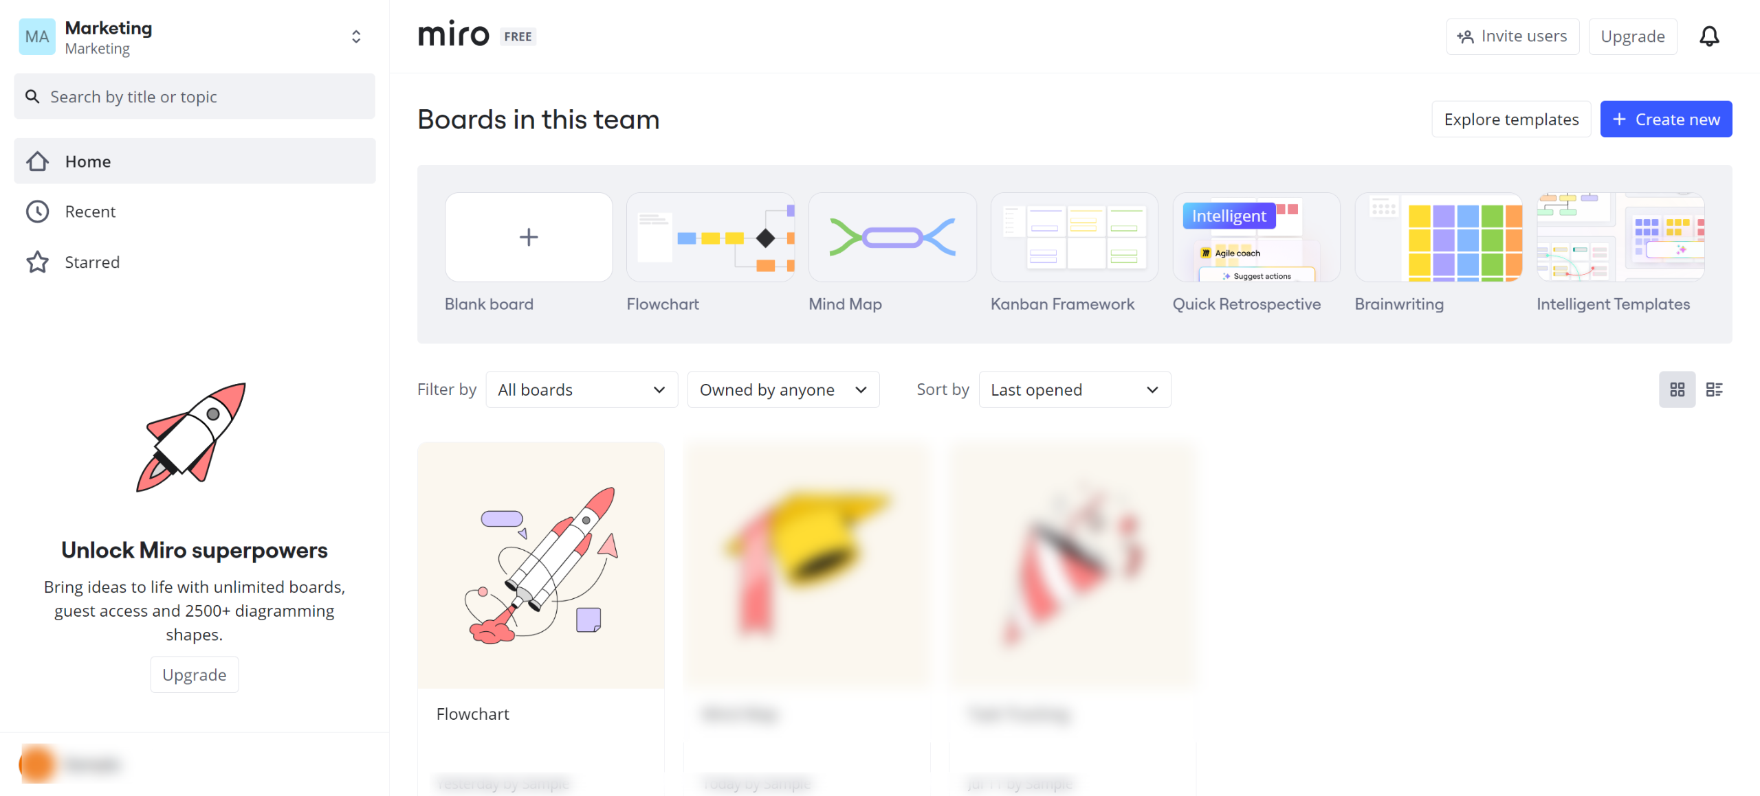Open the All boards filter dropdown
The image size is (1760, 796).
[x=581, y=389]
